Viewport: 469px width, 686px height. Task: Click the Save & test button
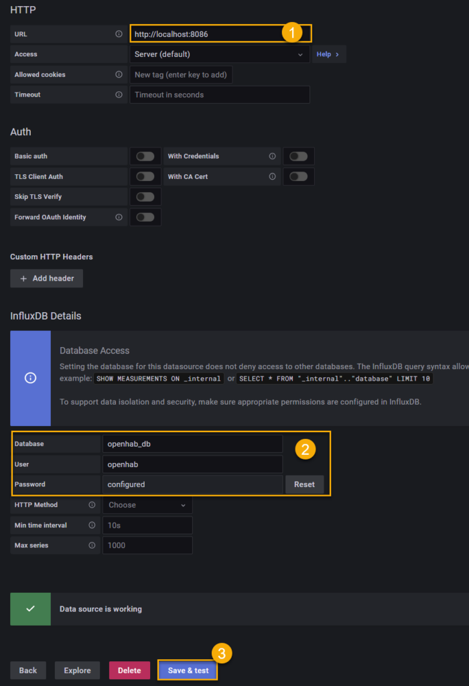pos(188,670)
